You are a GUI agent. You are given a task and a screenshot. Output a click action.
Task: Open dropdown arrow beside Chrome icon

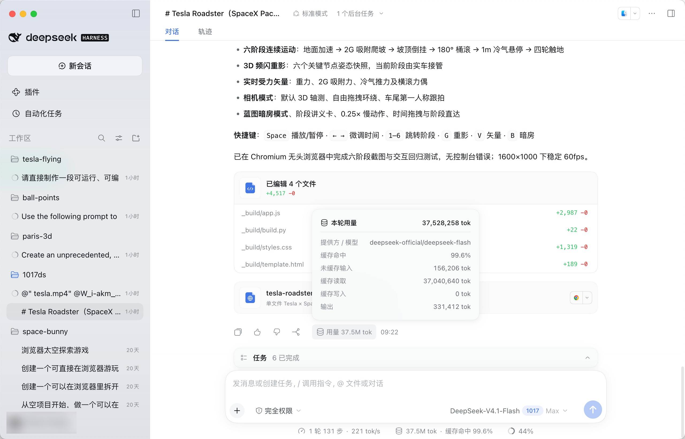tap(587, 298)
